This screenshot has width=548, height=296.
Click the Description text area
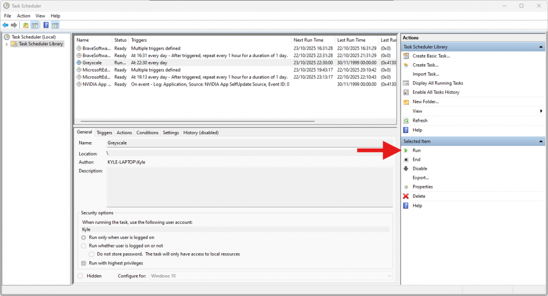pos(249,187)
